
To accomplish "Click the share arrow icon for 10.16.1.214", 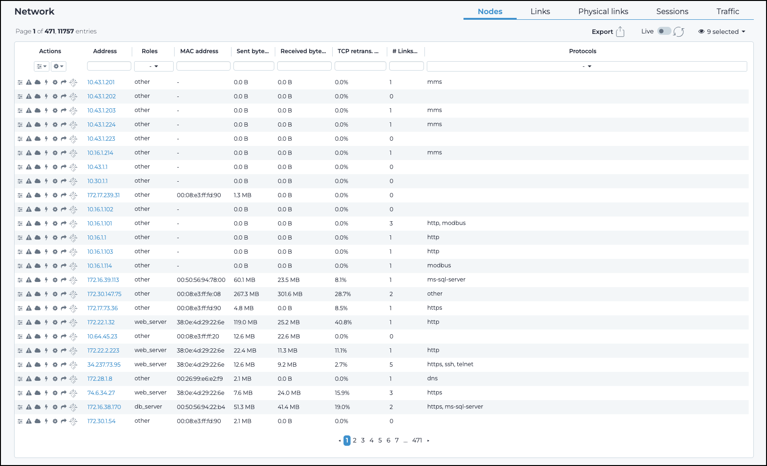I will point(64,153).
